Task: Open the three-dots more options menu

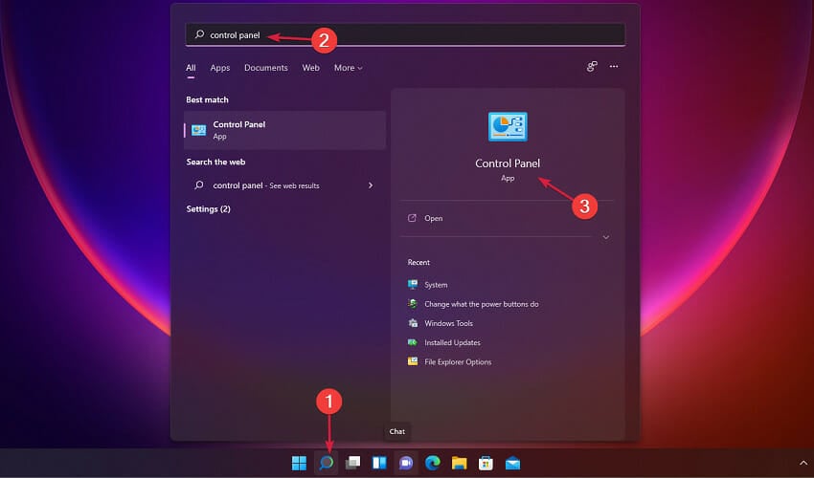Action: (x=614, y=66)
